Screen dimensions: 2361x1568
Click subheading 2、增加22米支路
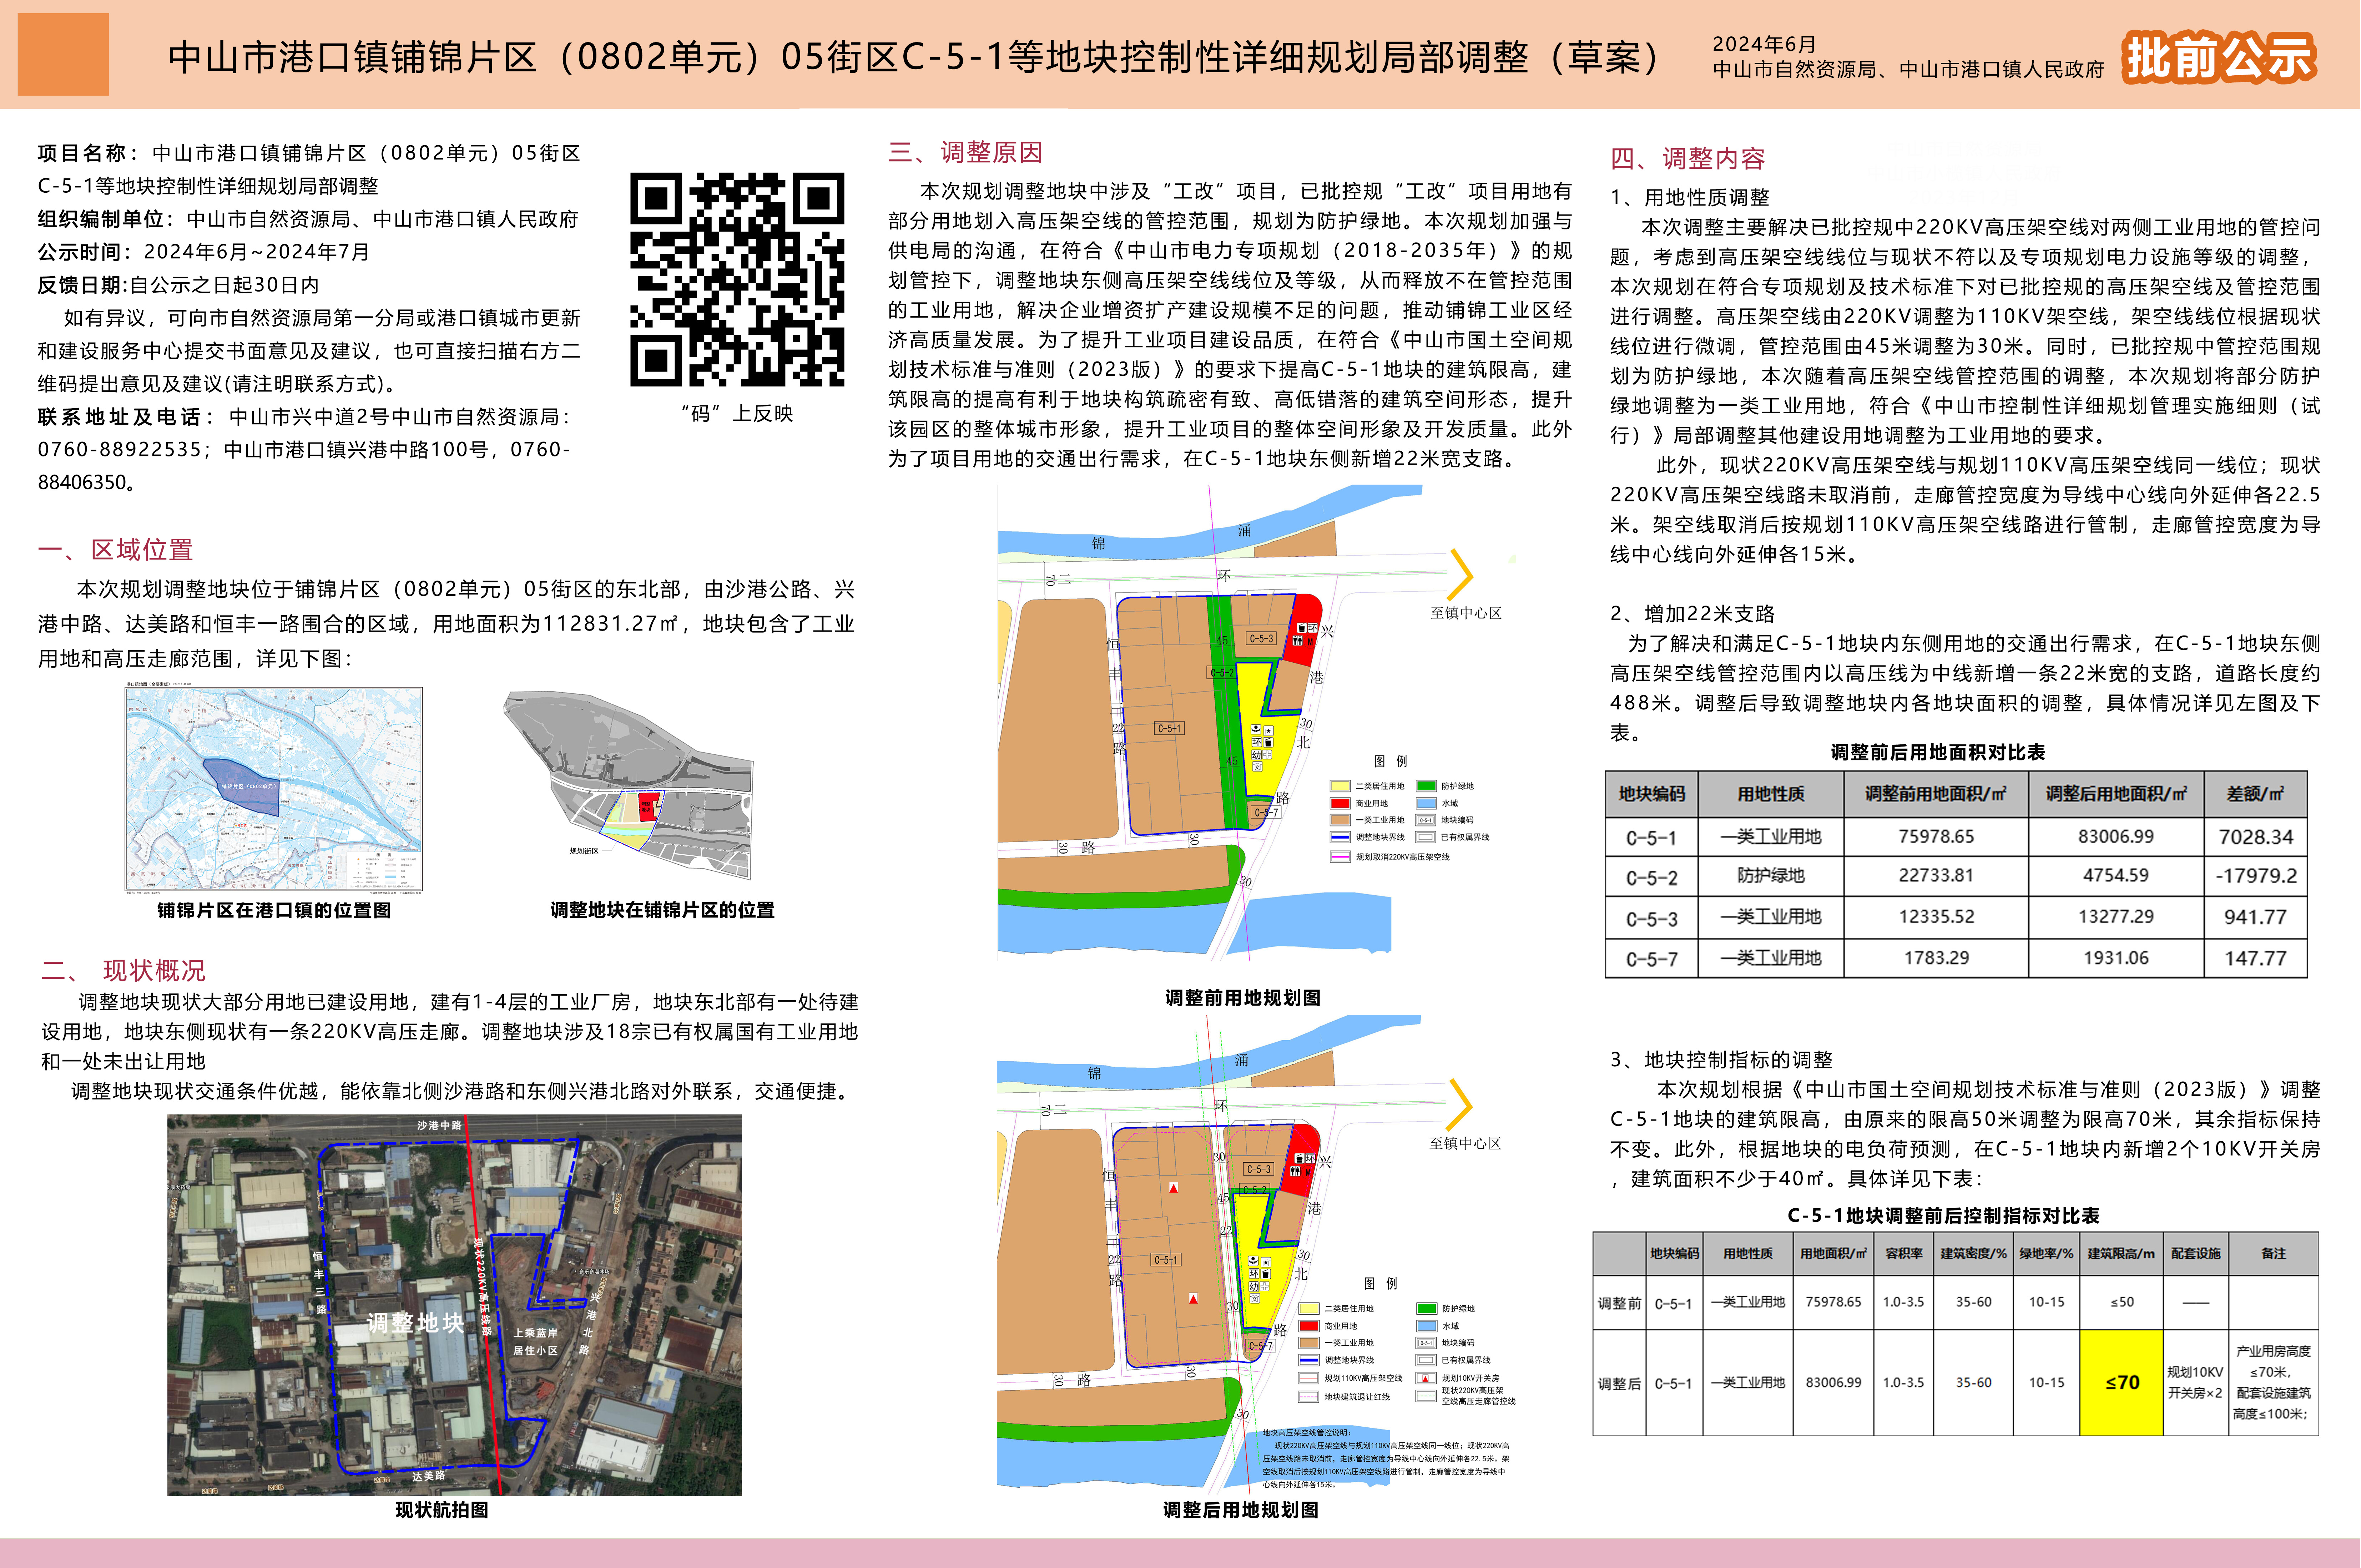coord(1692,614)
